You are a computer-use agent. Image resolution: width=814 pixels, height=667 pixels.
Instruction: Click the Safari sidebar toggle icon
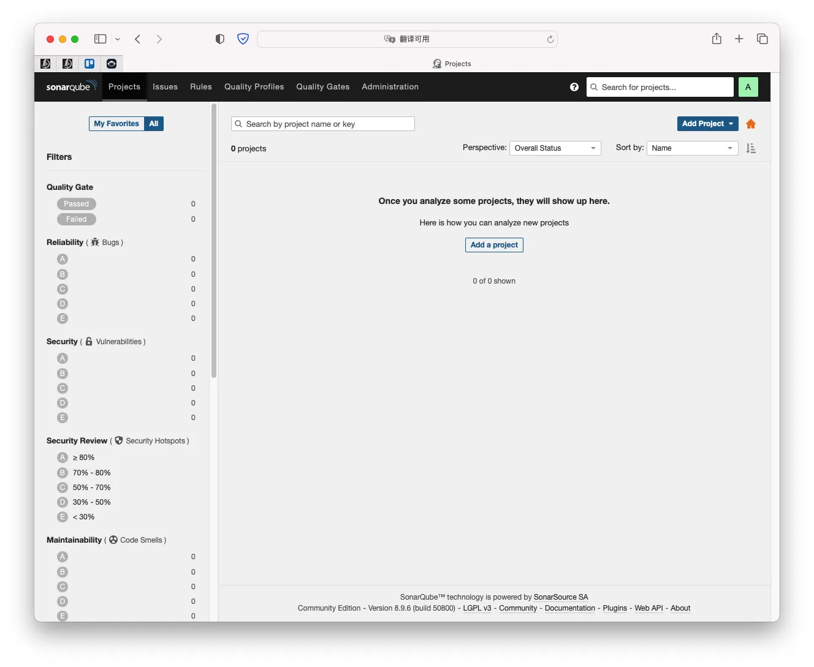pyautogui.click(x=101, y=39)
